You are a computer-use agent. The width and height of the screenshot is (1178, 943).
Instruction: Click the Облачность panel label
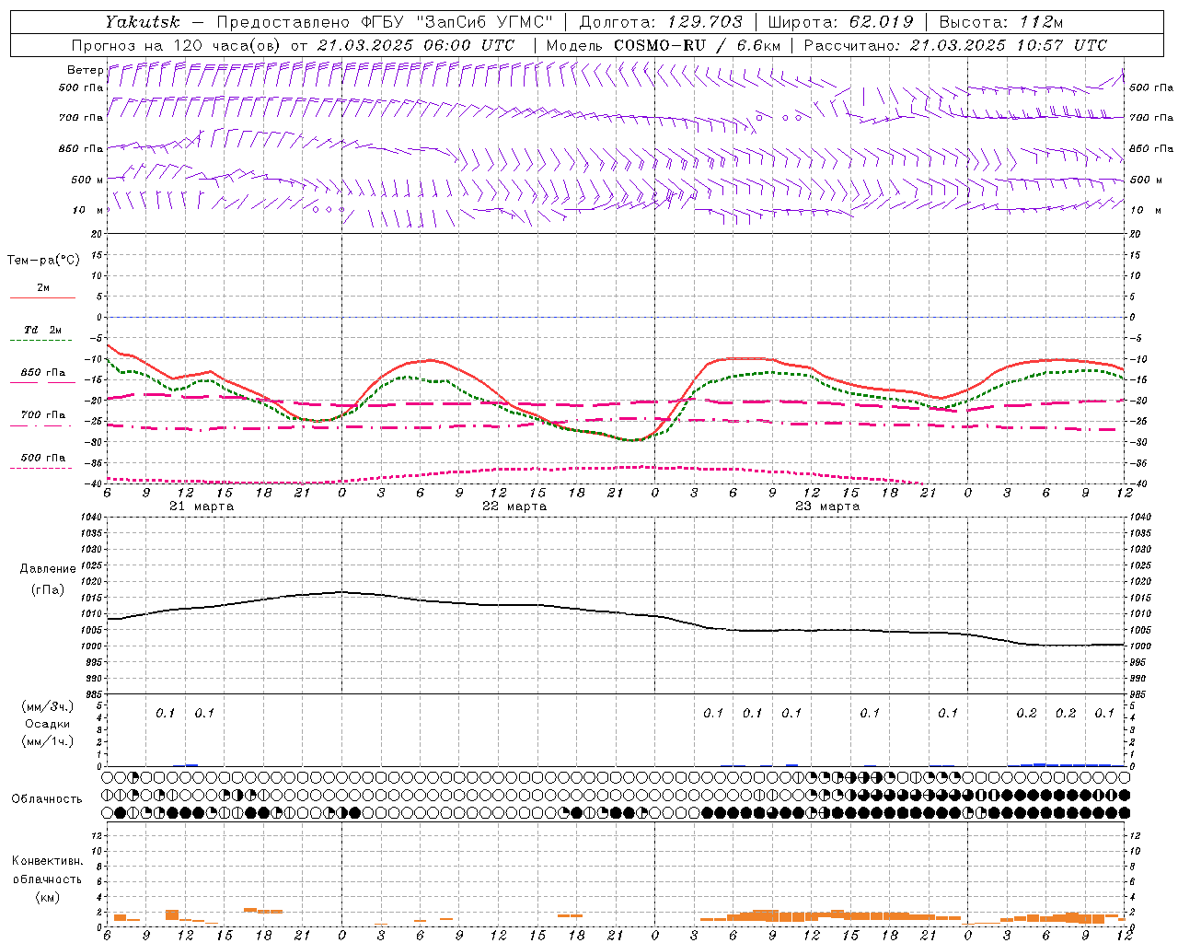47,798
